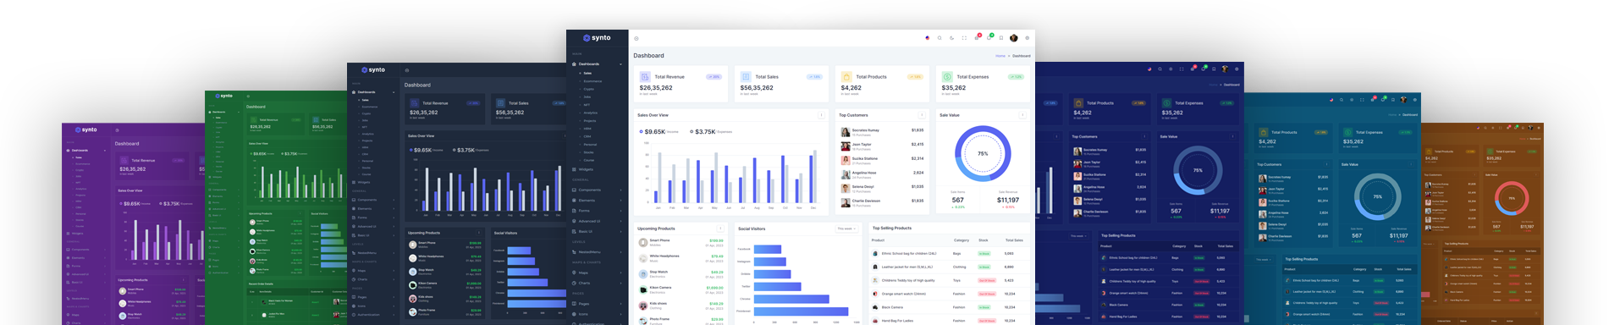Click Suzika Stallone's row in the white dashboard

[x=882, y=160]
